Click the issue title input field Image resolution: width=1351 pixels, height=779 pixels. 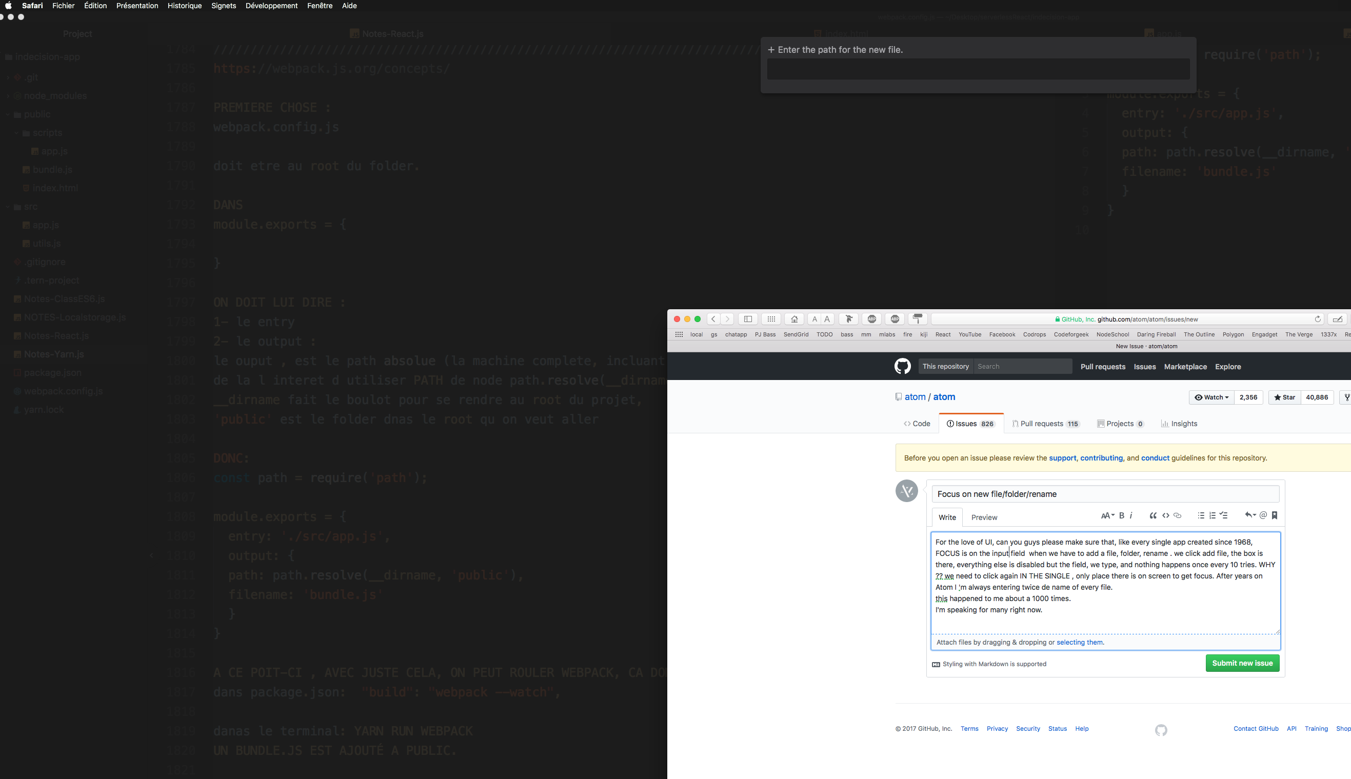(1105, 494)
